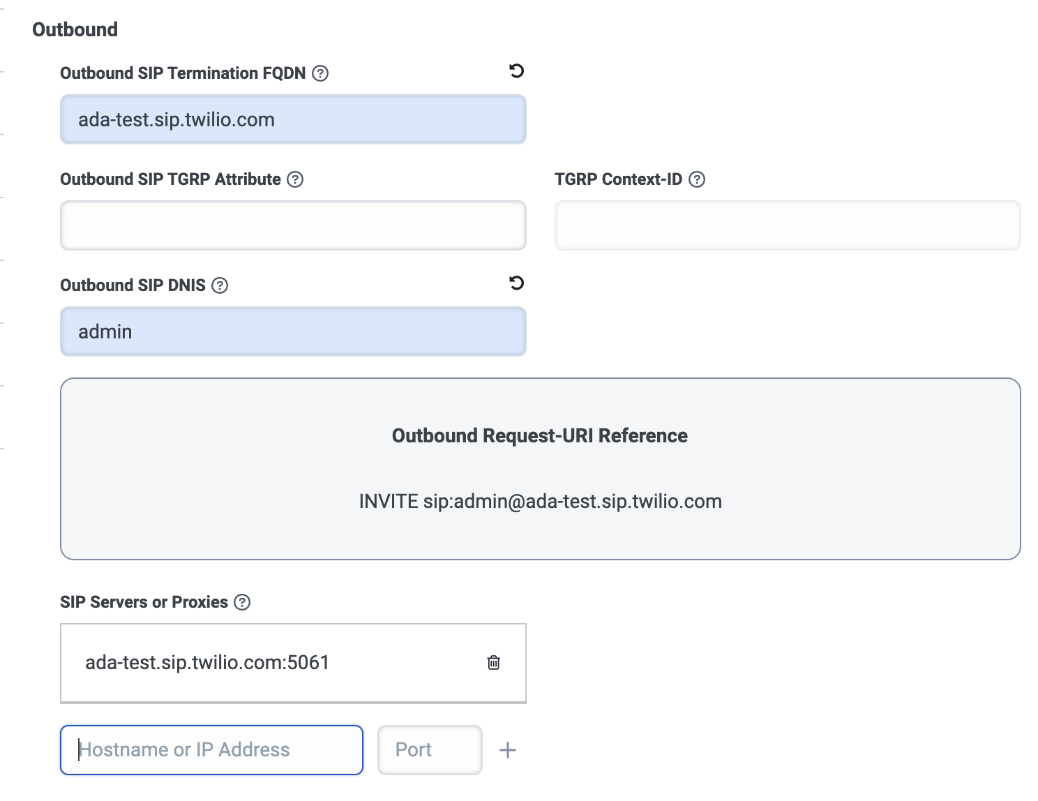
Task: Focus the Outbound SIP TGRP Attribute field
Action: [293, 225]
